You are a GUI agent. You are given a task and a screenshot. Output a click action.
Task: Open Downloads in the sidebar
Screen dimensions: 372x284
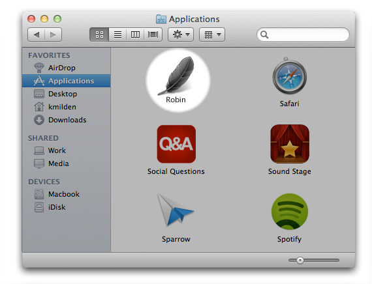point(66,120)
